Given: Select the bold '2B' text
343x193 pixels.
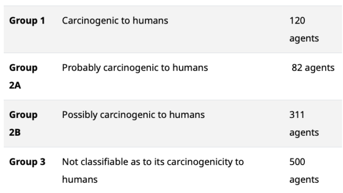Looking at the screenshot, I should pos(15,132).
